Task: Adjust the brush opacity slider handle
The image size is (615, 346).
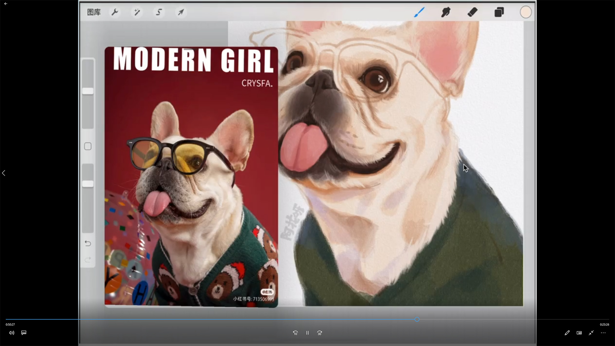Action: [x=88, y=184]
